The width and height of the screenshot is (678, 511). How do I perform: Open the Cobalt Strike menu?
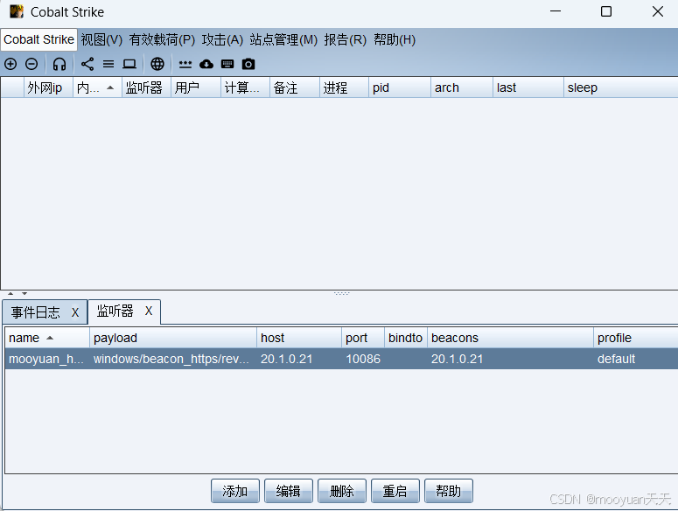point(38,39)
